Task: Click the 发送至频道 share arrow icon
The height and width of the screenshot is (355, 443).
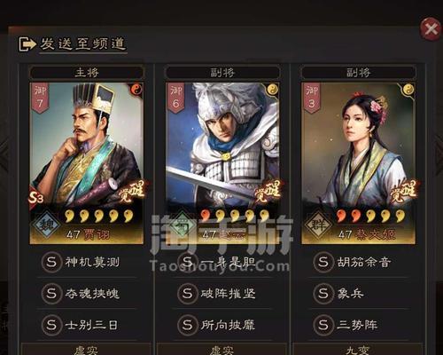Action: 27,44
